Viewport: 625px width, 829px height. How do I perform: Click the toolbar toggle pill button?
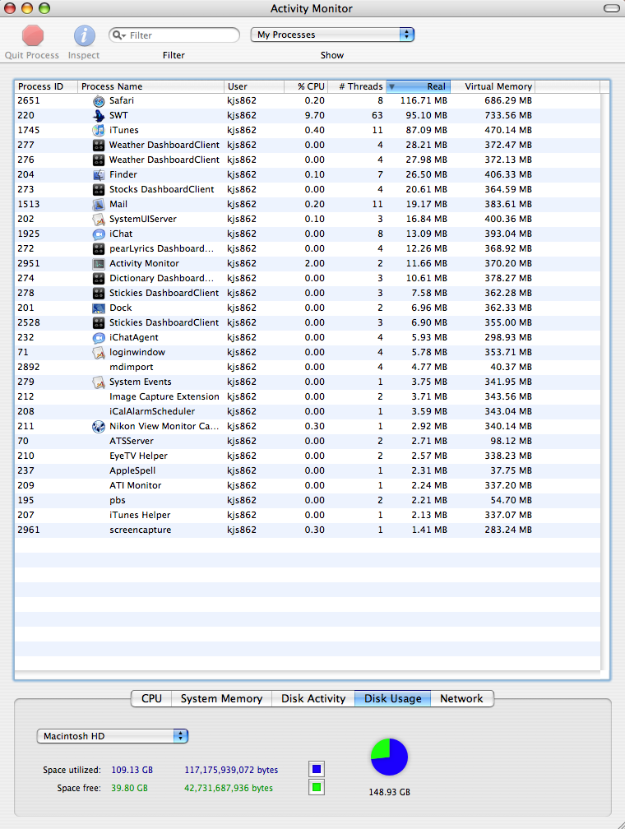(x=612, y=8)
